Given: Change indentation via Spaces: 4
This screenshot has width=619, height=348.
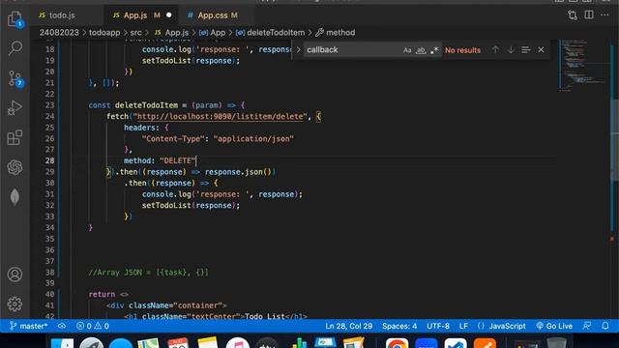Looking at the screenshot, I should click(399, 326).
